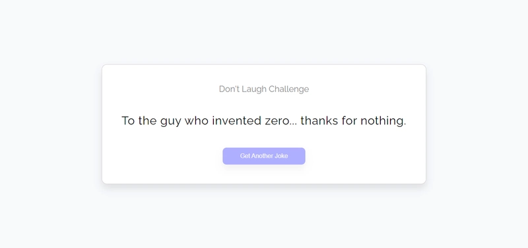Click the word "guy" in the joke
The image size is (528, 248).
pyautogui.click(x=171, y=122)
